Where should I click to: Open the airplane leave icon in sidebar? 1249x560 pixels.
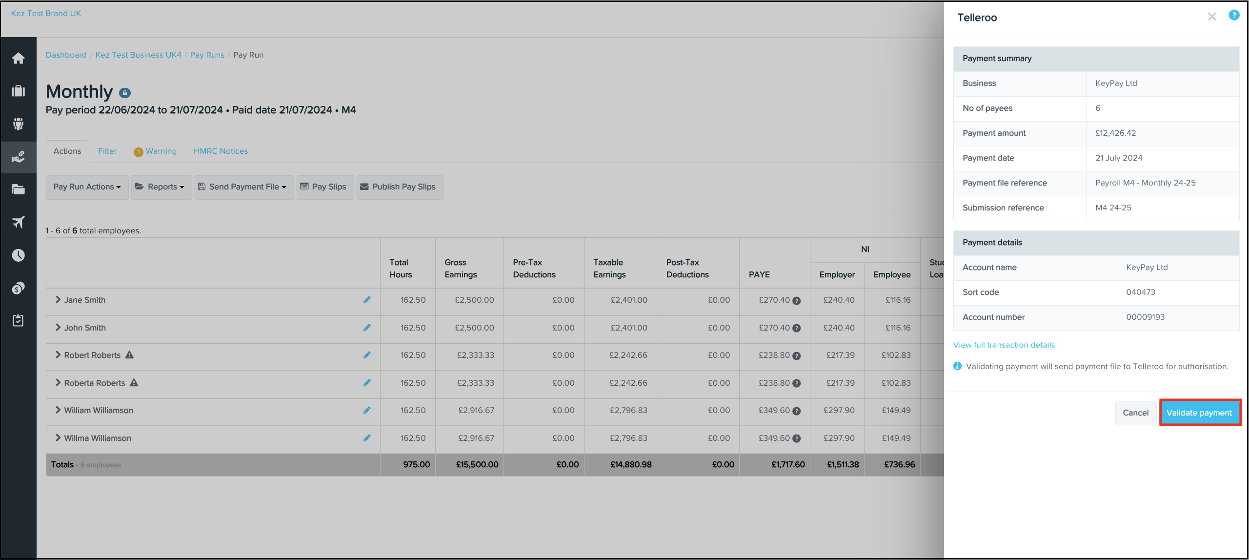point(19,222)
